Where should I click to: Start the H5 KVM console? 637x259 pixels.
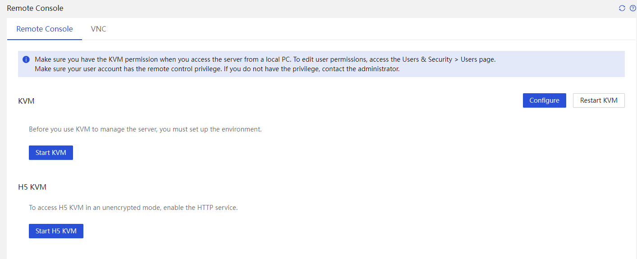coord(56,231)
